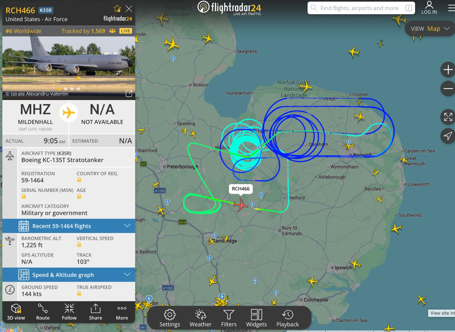The width and height of the screenshot is (455, 332).
Task: Toggle my location arrow button
Action: click(x=448, y=136)
